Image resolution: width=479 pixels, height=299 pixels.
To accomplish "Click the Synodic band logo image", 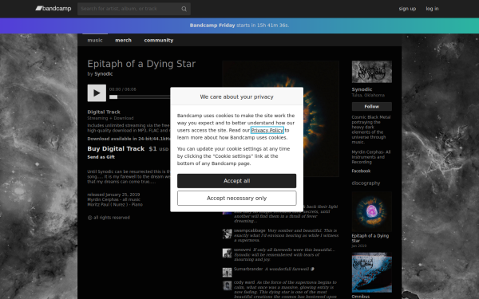I will point(372,72).
